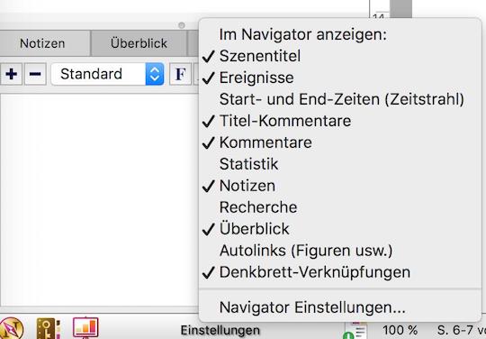Click Einstellungen in the bottom bar
Image resolution: width=486 pixels, height=339 pixels.
point(220,330)
